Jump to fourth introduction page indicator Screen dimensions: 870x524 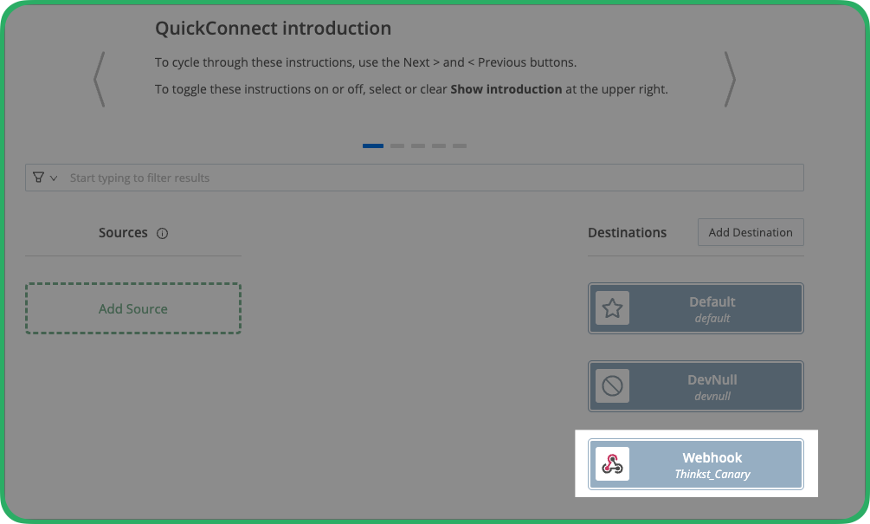tap(439, 146)
